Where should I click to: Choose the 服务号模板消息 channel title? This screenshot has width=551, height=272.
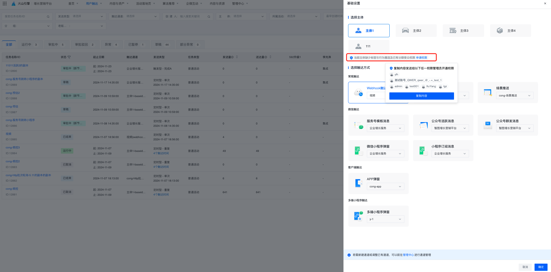click(378, 121)
